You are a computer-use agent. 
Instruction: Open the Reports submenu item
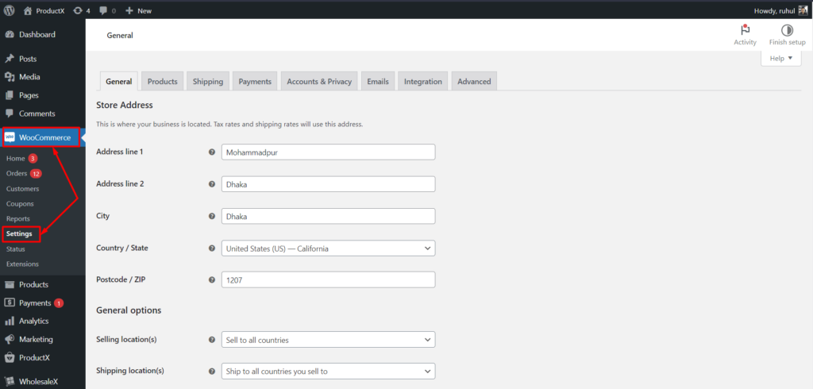(18, 219)
